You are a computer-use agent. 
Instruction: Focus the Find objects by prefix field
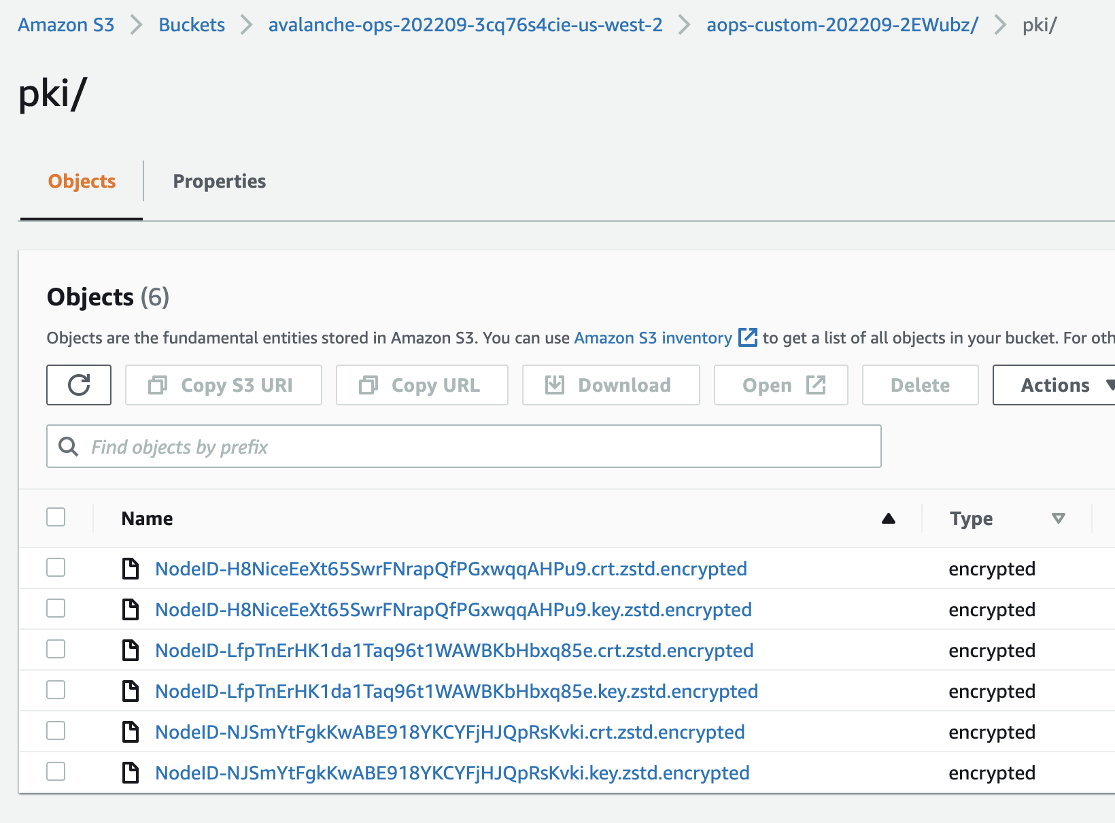tap(476, 447)
